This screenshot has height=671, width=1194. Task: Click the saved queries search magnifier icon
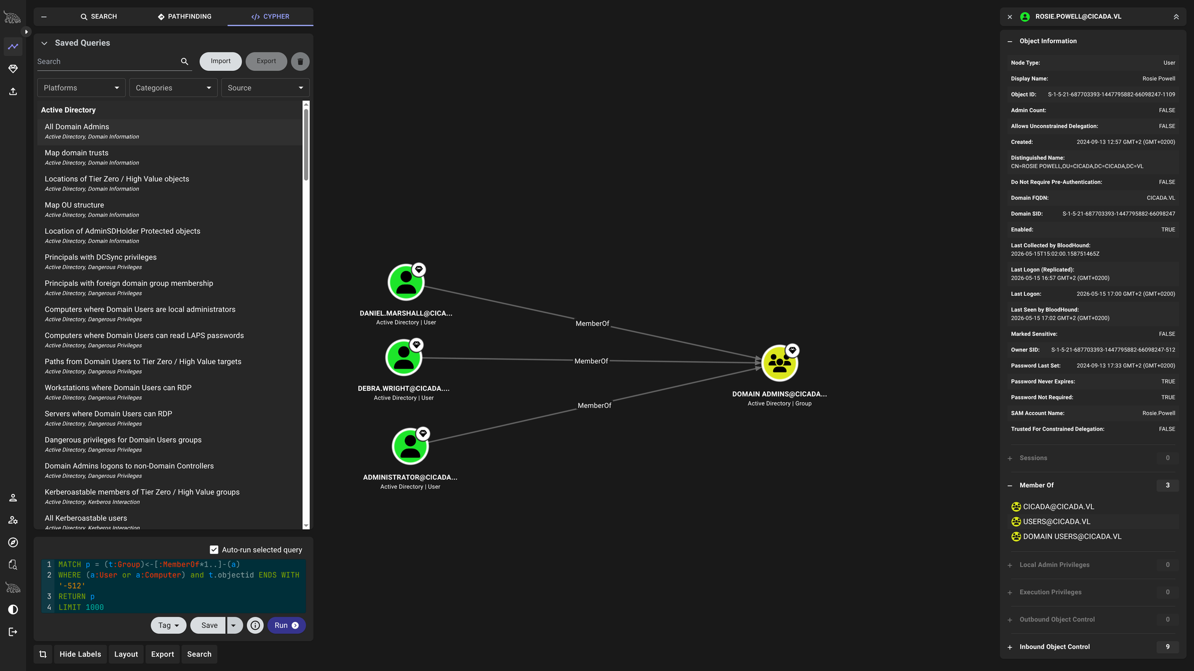pyautogui.click(x=184, y=61)
